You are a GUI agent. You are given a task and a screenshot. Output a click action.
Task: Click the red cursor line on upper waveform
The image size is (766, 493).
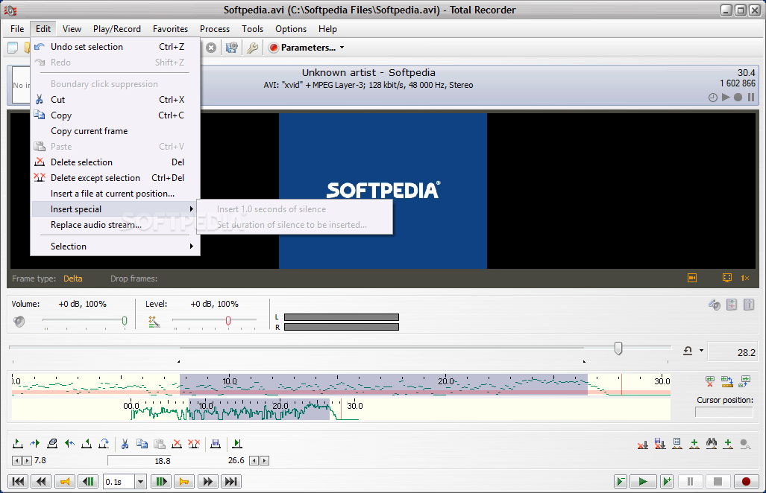pyautogui.click(x=621, y=384)
